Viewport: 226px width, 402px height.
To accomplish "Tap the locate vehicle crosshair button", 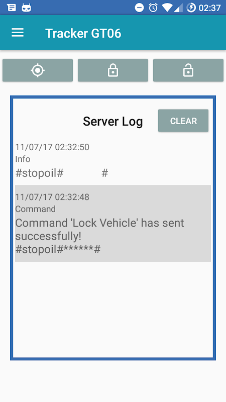I will pos(38,70).
